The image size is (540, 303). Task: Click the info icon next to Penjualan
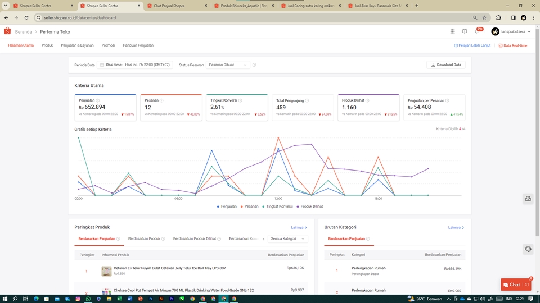98,100
